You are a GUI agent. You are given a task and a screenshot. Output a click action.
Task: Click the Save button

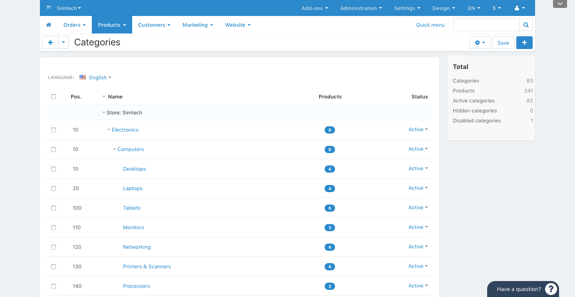pos(503,42)
